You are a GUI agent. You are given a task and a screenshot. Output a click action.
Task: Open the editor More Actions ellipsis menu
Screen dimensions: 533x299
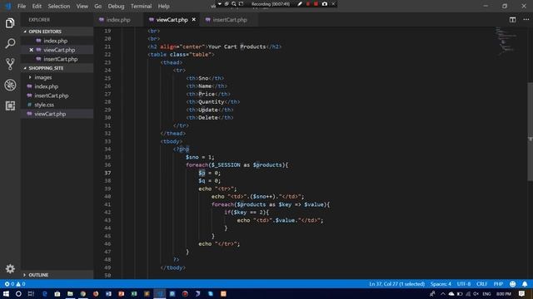pos(526,20)
